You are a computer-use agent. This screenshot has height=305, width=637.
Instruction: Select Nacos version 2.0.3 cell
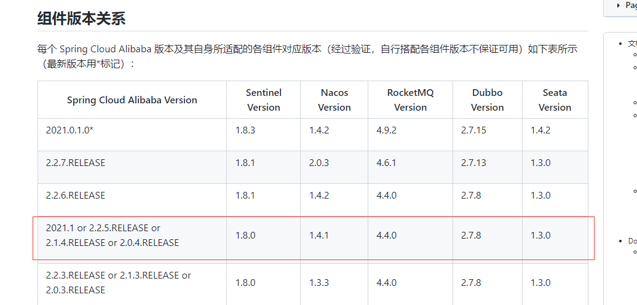334,167
